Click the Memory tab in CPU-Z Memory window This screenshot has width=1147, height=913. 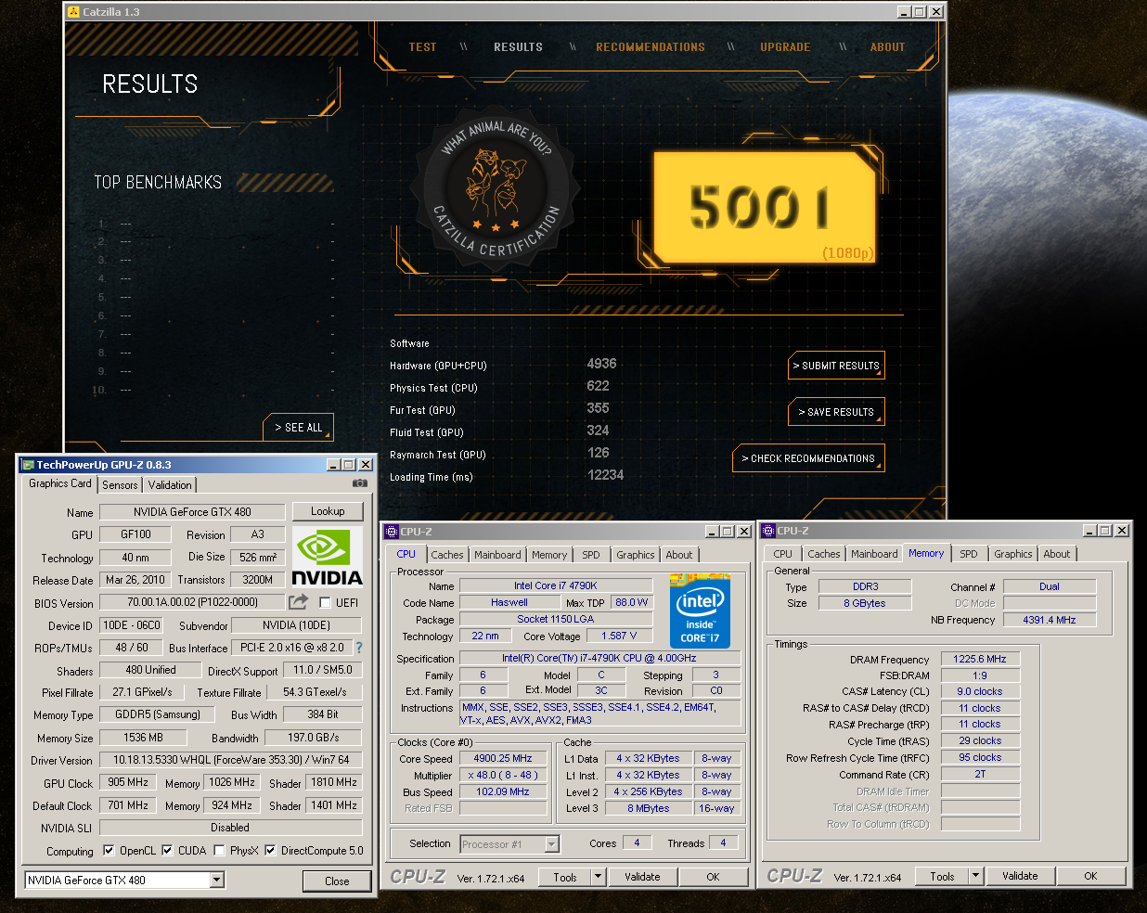tap(926, 553)
